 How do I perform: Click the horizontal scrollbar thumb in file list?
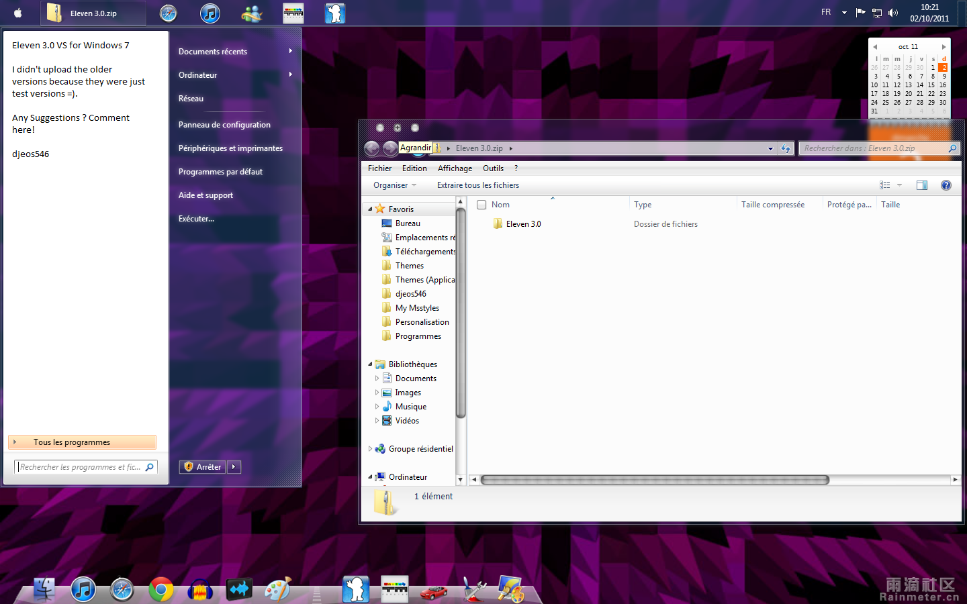[655, 480]
